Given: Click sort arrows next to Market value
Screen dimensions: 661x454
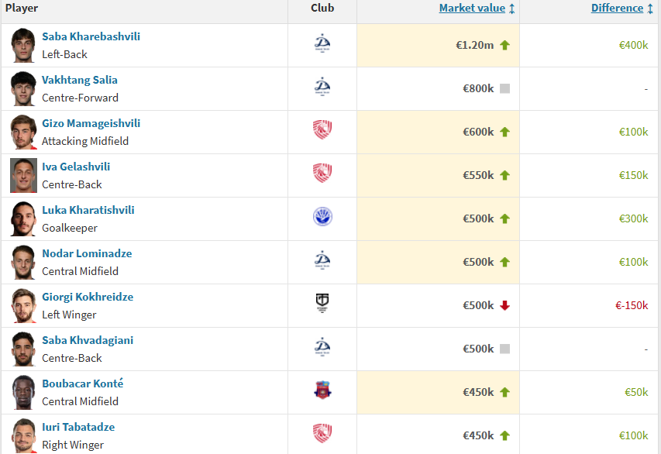Looking at the screenshot, I should tap(512, 9).
